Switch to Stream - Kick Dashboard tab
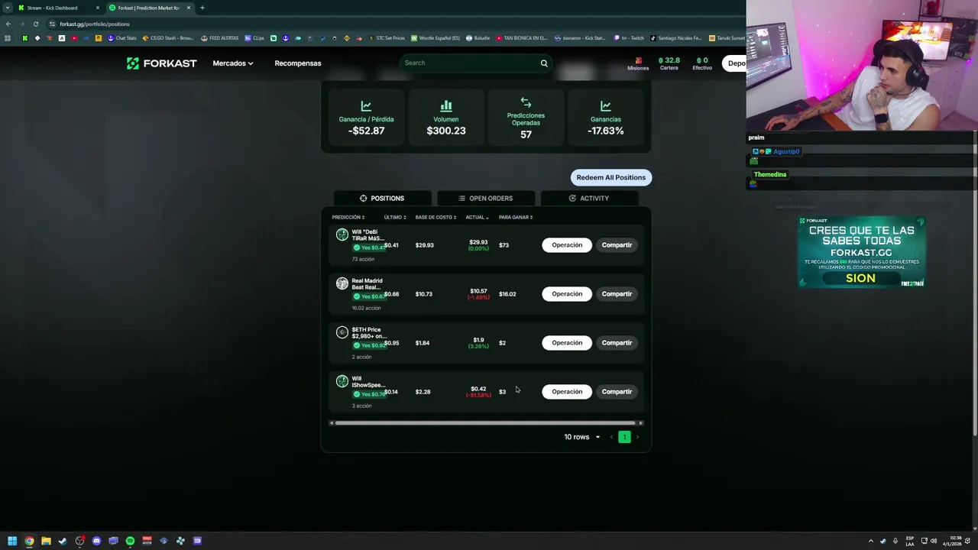This screenshot has height=550, width=978. tap(58, 8)
